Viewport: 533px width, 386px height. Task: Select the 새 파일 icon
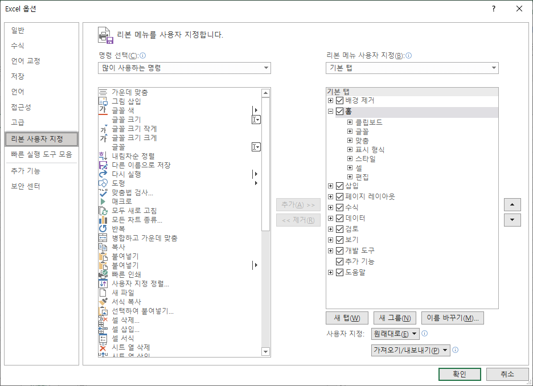pos(103,293)
